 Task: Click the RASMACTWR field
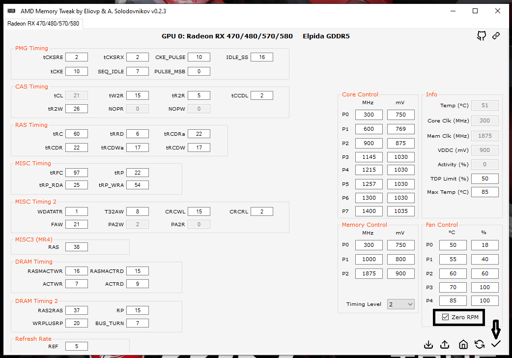[x=77, y=271]
